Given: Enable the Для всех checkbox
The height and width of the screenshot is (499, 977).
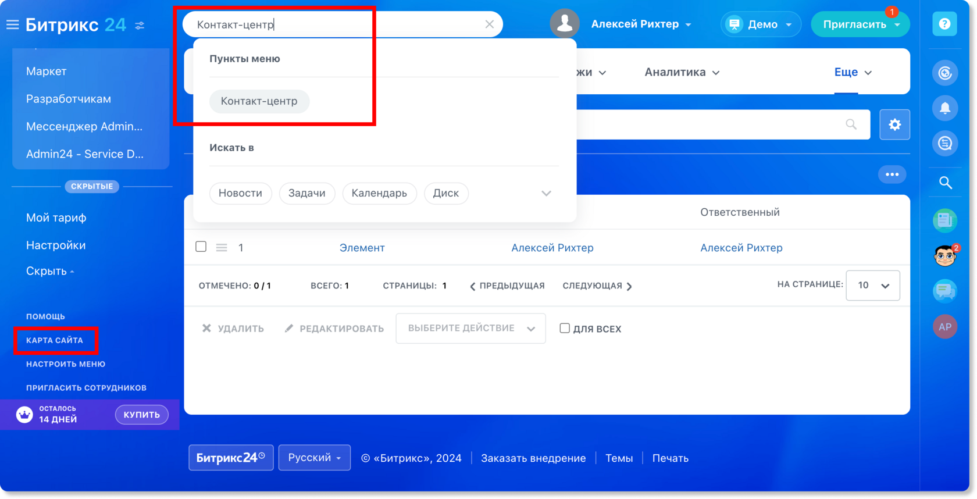Looking at the screenshot, I should 564,328.
